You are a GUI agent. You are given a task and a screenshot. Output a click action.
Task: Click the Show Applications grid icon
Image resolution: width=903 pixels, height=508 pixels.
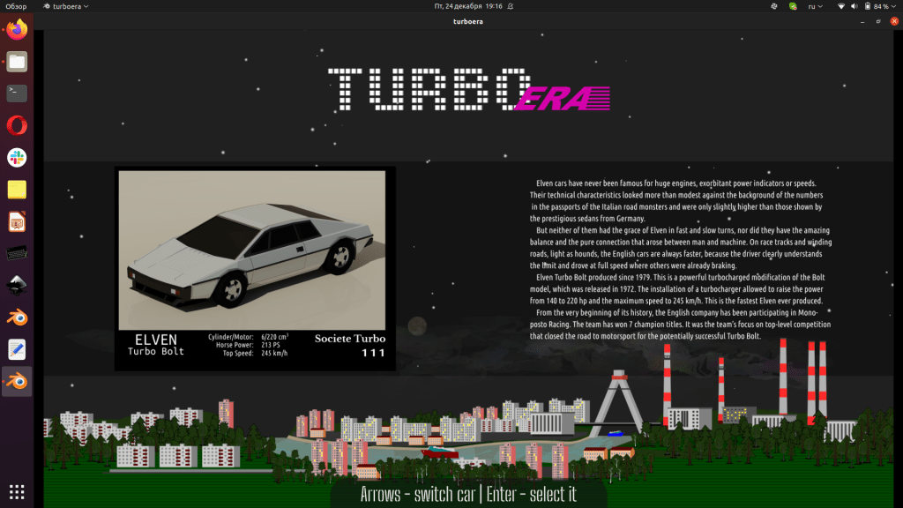pyautogui.click(x=17, y=491)
